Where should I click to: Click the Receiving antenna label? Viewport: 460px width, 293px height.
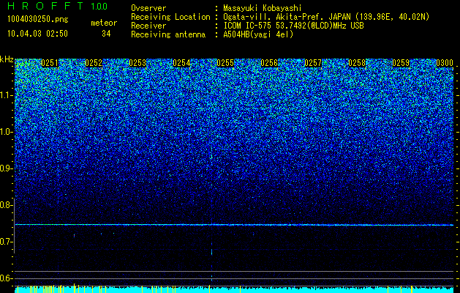coord(168,34)
